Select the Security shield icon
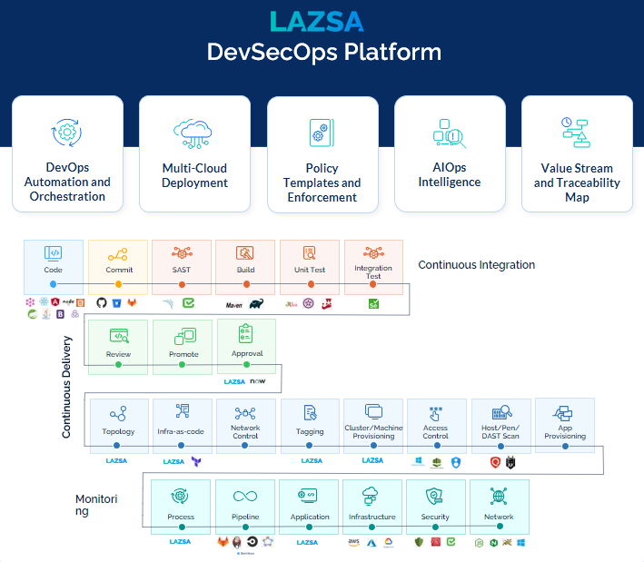The image size is (644, 562). click(x=434, y=496)
